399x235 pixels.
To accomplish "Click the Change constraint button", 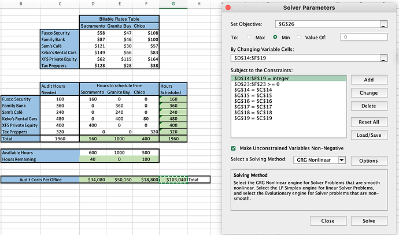I will point(369,93).
